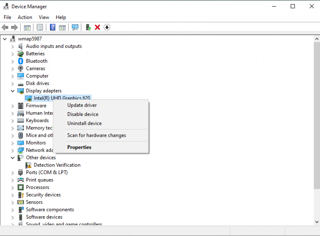Select the Other devices label
Image resolution: width=320 pixels, height=236 pixels.
coord(41,158)
